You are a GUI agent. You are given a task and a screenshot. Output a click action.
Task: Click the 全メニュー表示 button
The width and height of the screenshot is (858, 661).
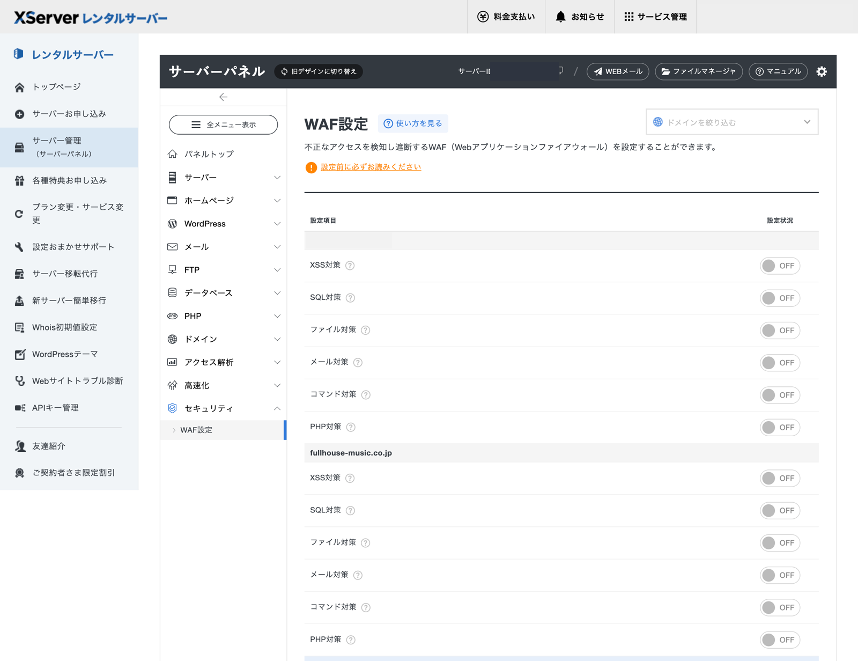223,124
